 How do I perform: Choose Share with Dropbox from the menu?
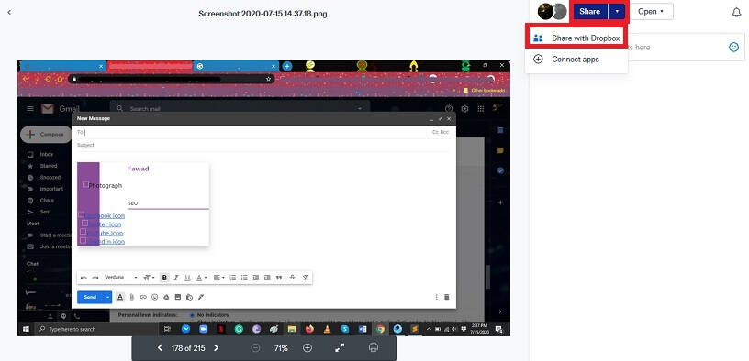[576, 38]
